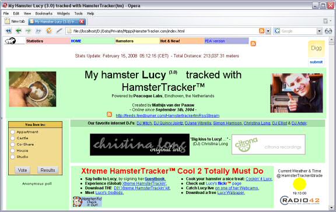Open the Bookmarks menu

pos(44,13)
